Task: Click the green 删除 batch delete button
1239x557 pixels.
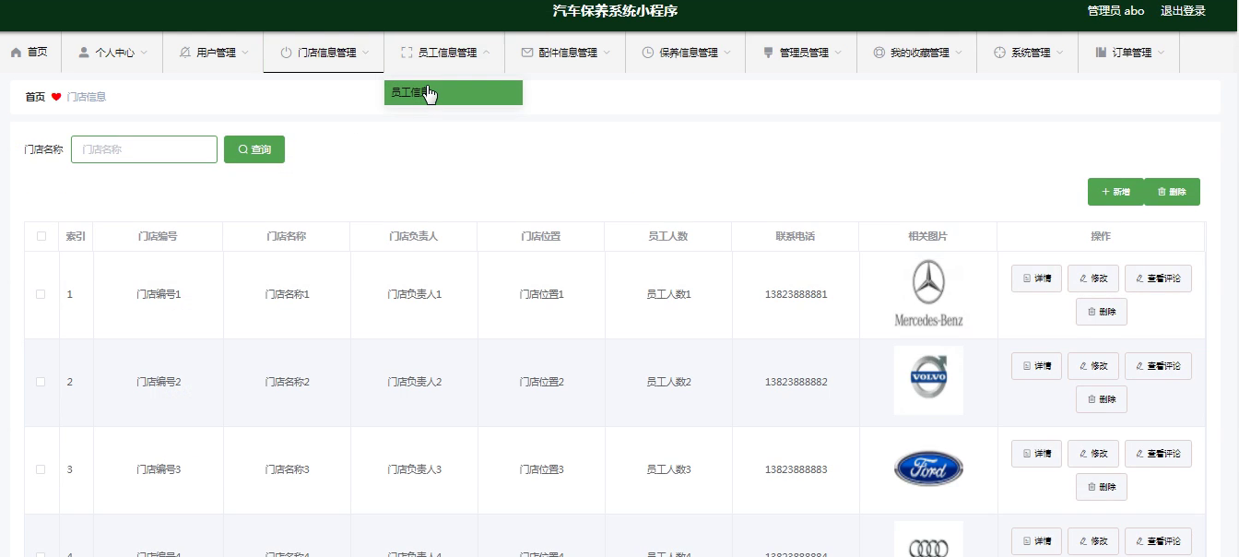Action: [1172, 192]
